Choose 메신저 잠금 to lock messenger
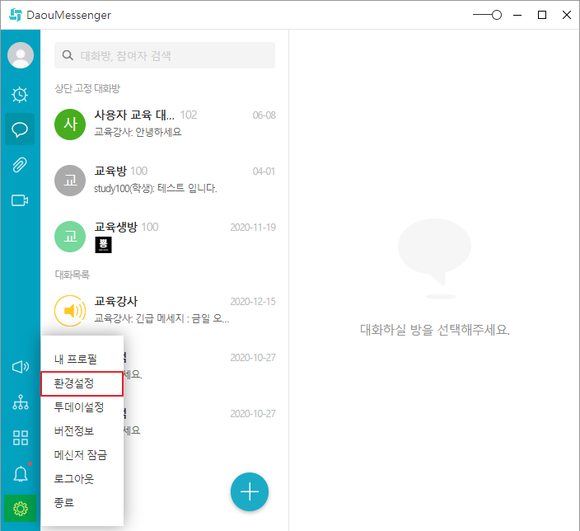 pyautogui.click(x=81, y=454)
